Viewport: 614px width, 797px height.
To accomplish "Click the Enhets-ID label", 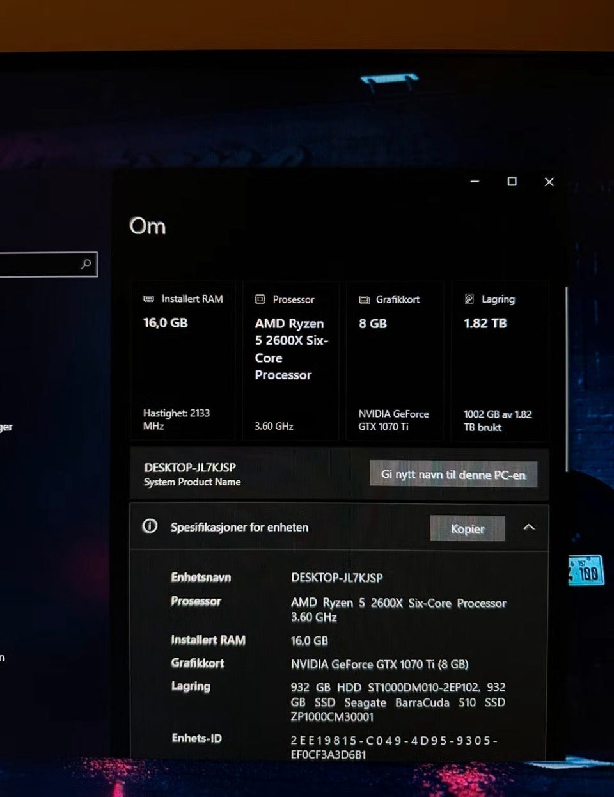I will (197, 738).
